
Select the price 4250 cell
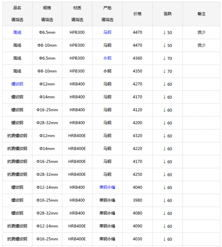[137, 175]
